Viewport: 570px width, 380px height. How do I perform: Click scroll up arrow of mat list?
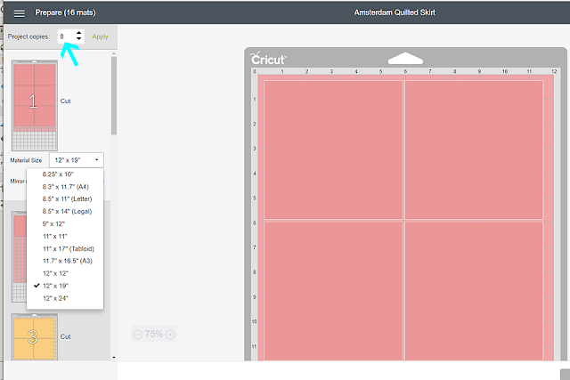pos(114,53)
